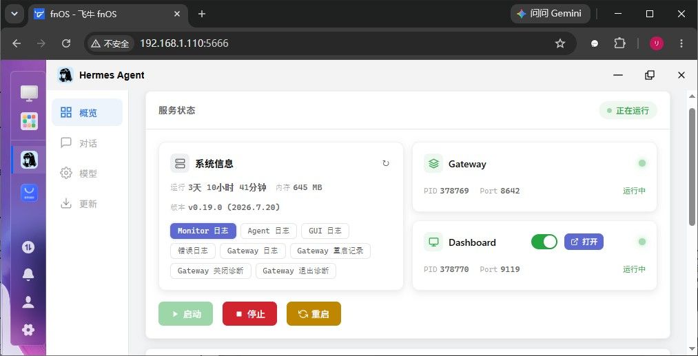Click the vertical scrollbar in Hermes Agent window

(692, 166)
